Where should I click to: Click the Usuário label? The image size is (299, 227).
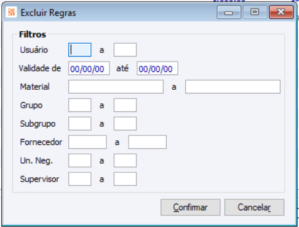[x=34, y=50]
